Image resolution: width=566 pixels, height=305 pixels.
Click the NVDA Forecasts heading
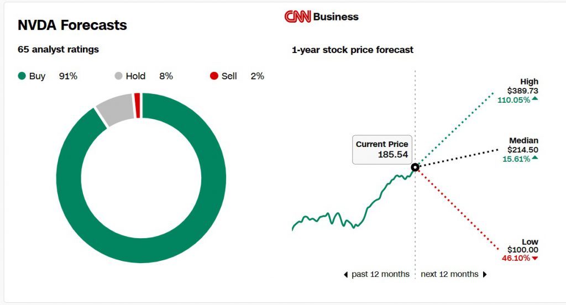72,25
